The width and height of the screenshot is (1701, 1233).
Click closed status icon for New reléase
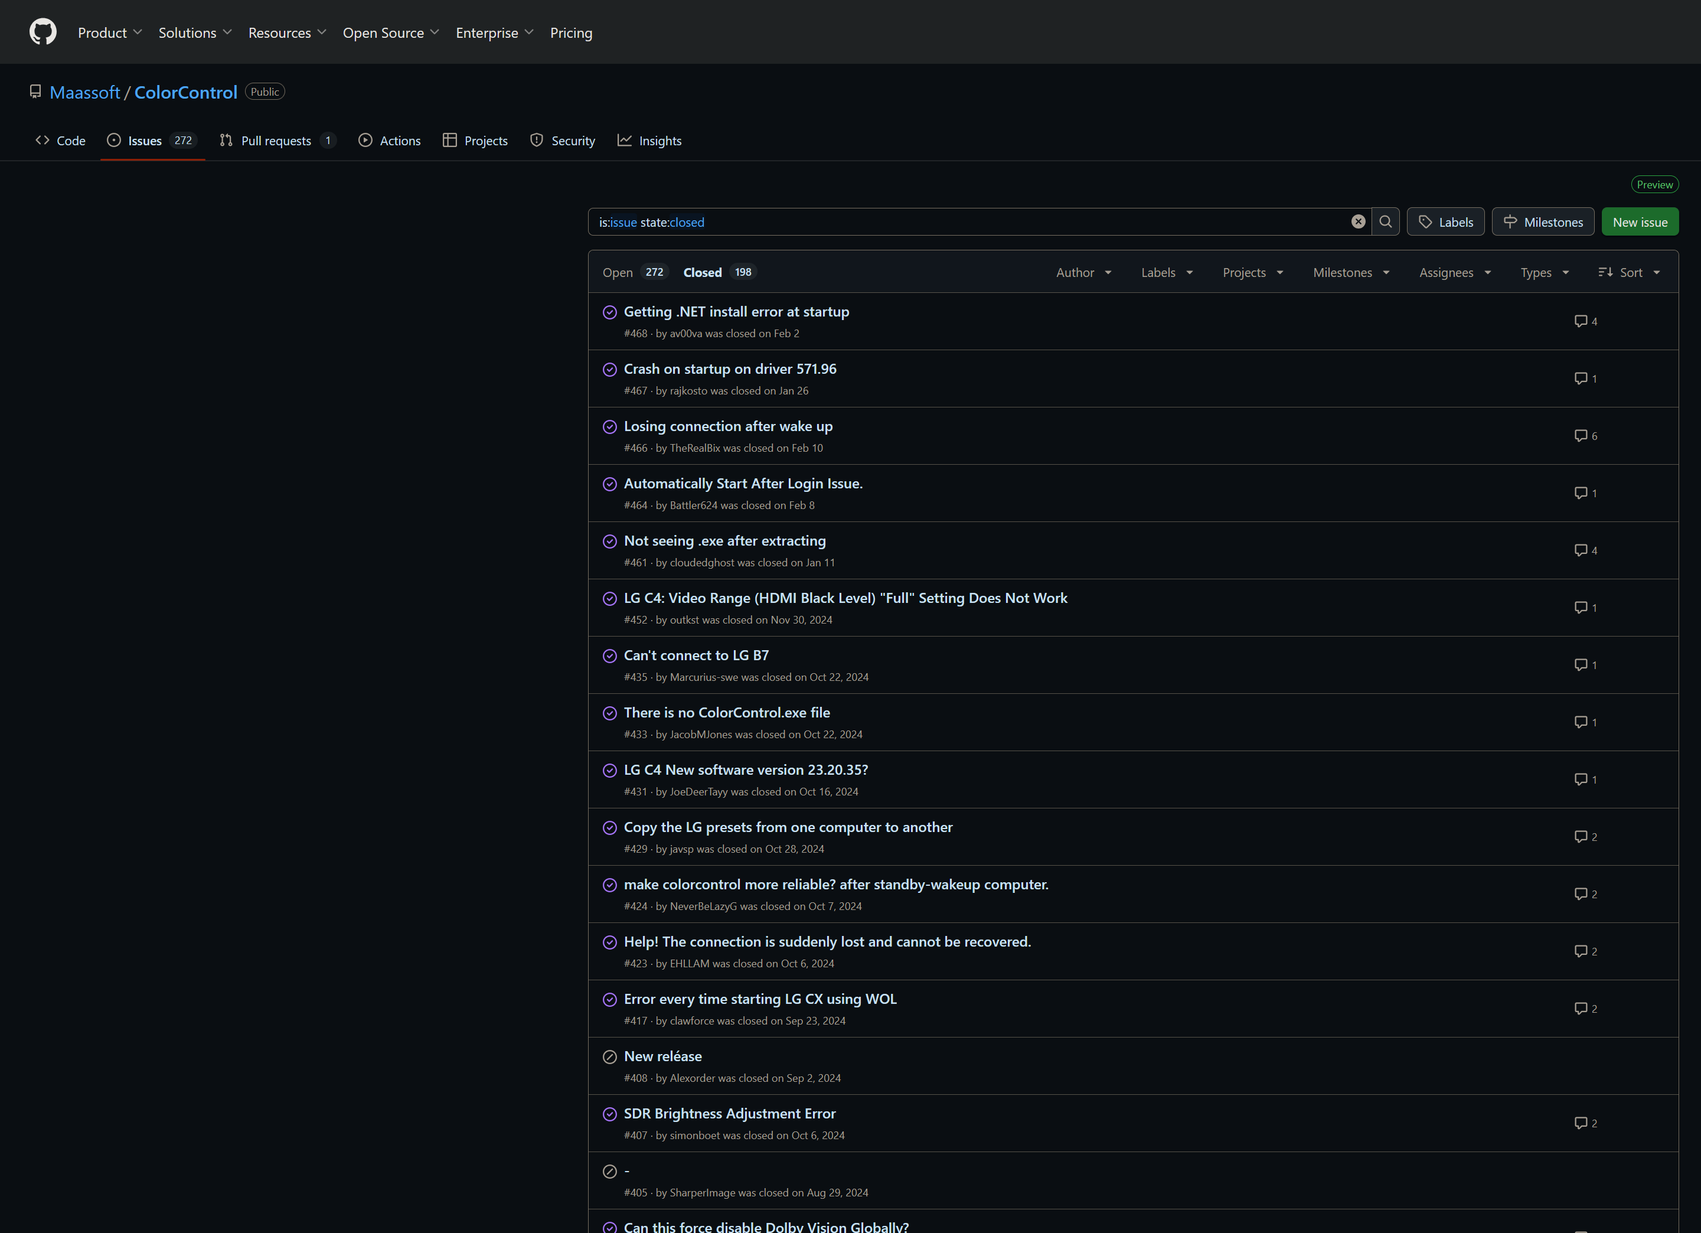pyautogui.click(x=610, y=1057)
